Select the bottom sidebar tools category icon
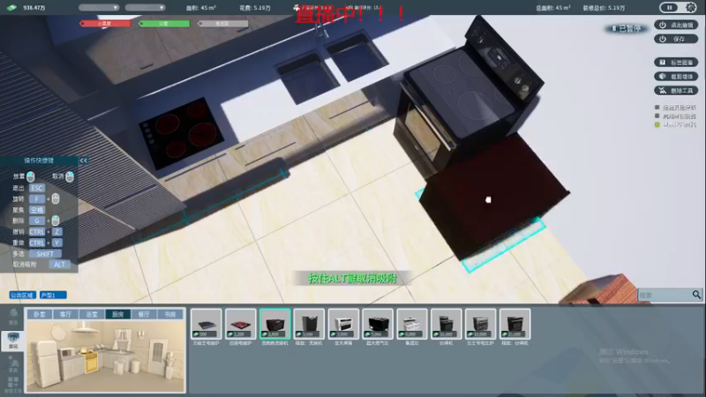Image resolution: width=706 pixels, height=397 pixels. (x=13, y=385)
